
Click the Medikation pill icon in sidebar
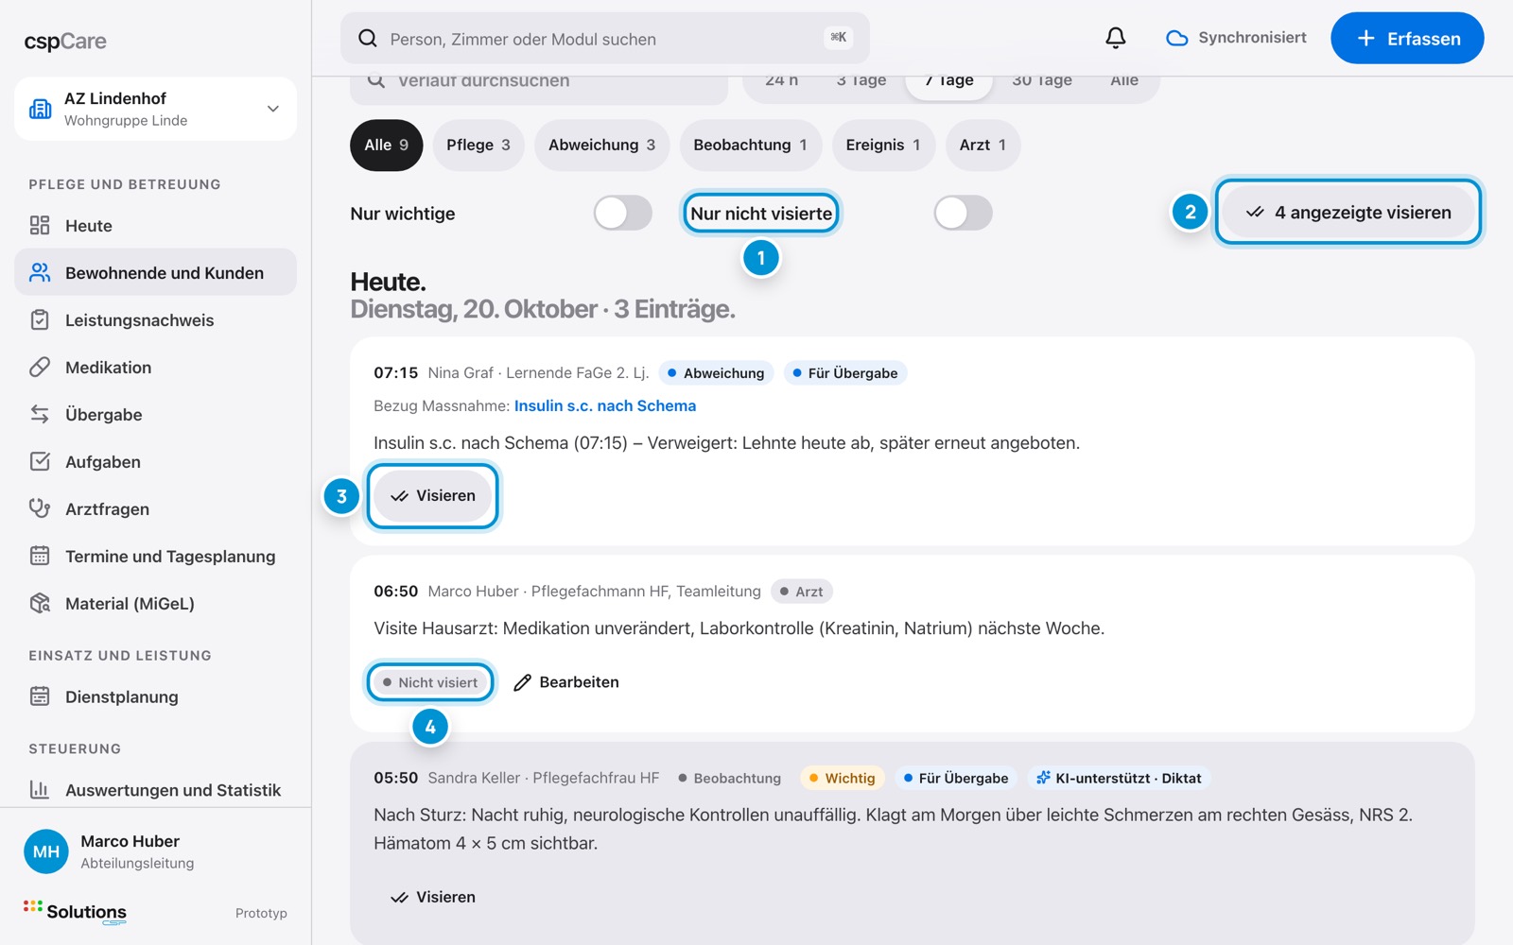click(x=40, y=368)
